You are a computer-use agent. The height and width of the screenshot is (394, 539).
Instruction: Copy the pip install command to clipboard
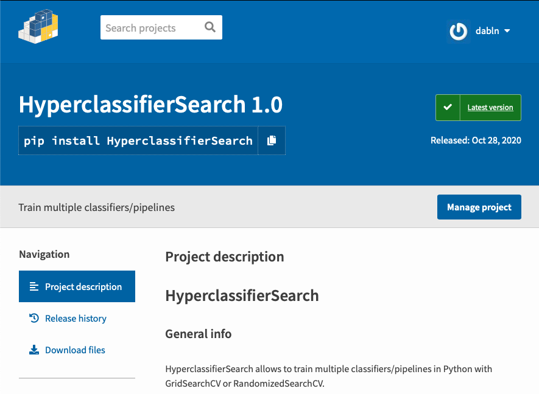point(272,140)
